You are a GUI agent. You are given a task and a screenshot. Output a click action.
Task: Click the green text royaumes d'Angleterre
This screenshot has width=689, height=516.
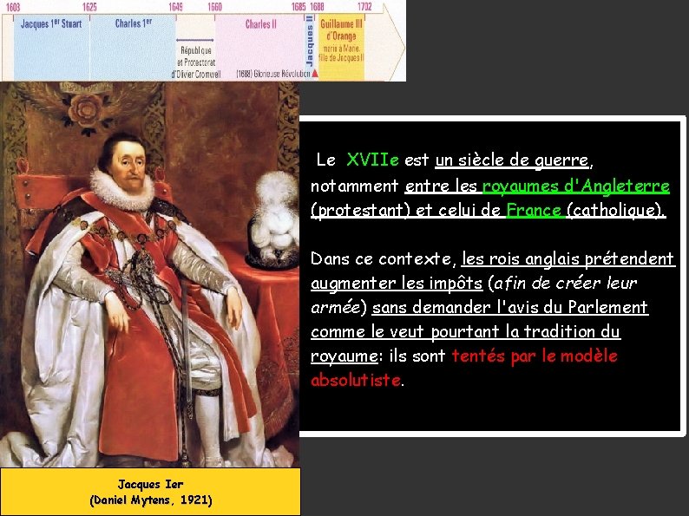click(x=575, y=186)
